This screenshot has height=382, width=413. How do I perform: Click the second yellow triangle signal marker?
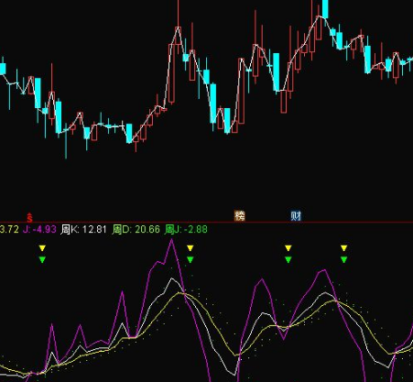[190, 248]
